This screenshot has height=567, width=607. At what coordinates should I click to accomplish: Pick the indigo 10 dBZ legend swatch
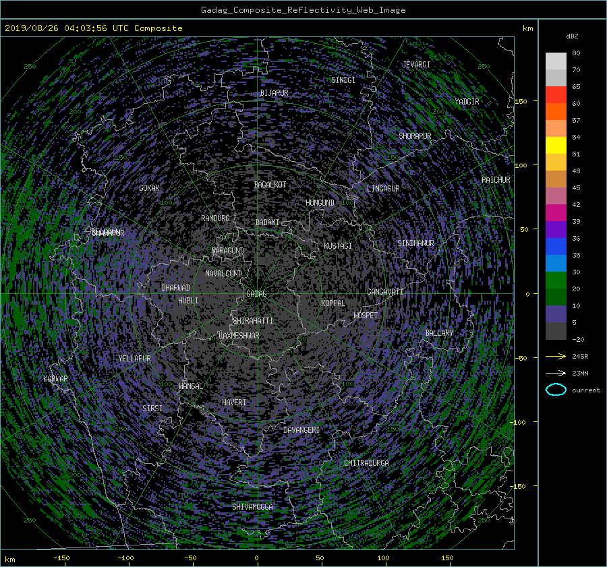pos(556,314)
